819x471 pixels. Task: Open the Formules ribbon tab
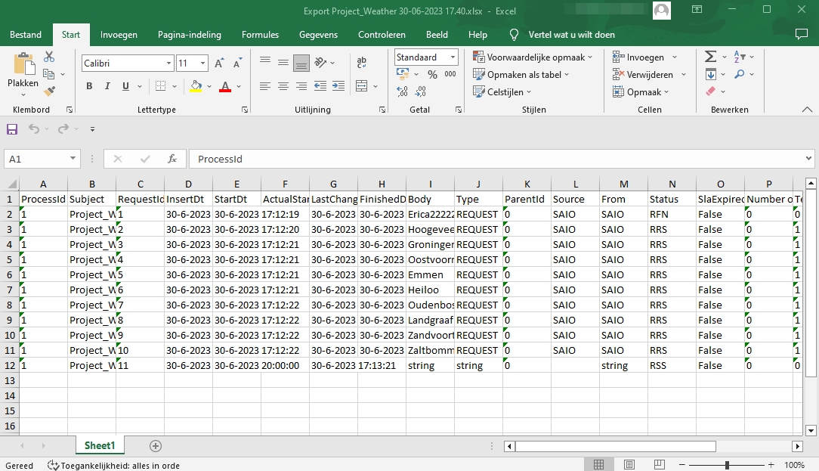[x=260, y=35]
